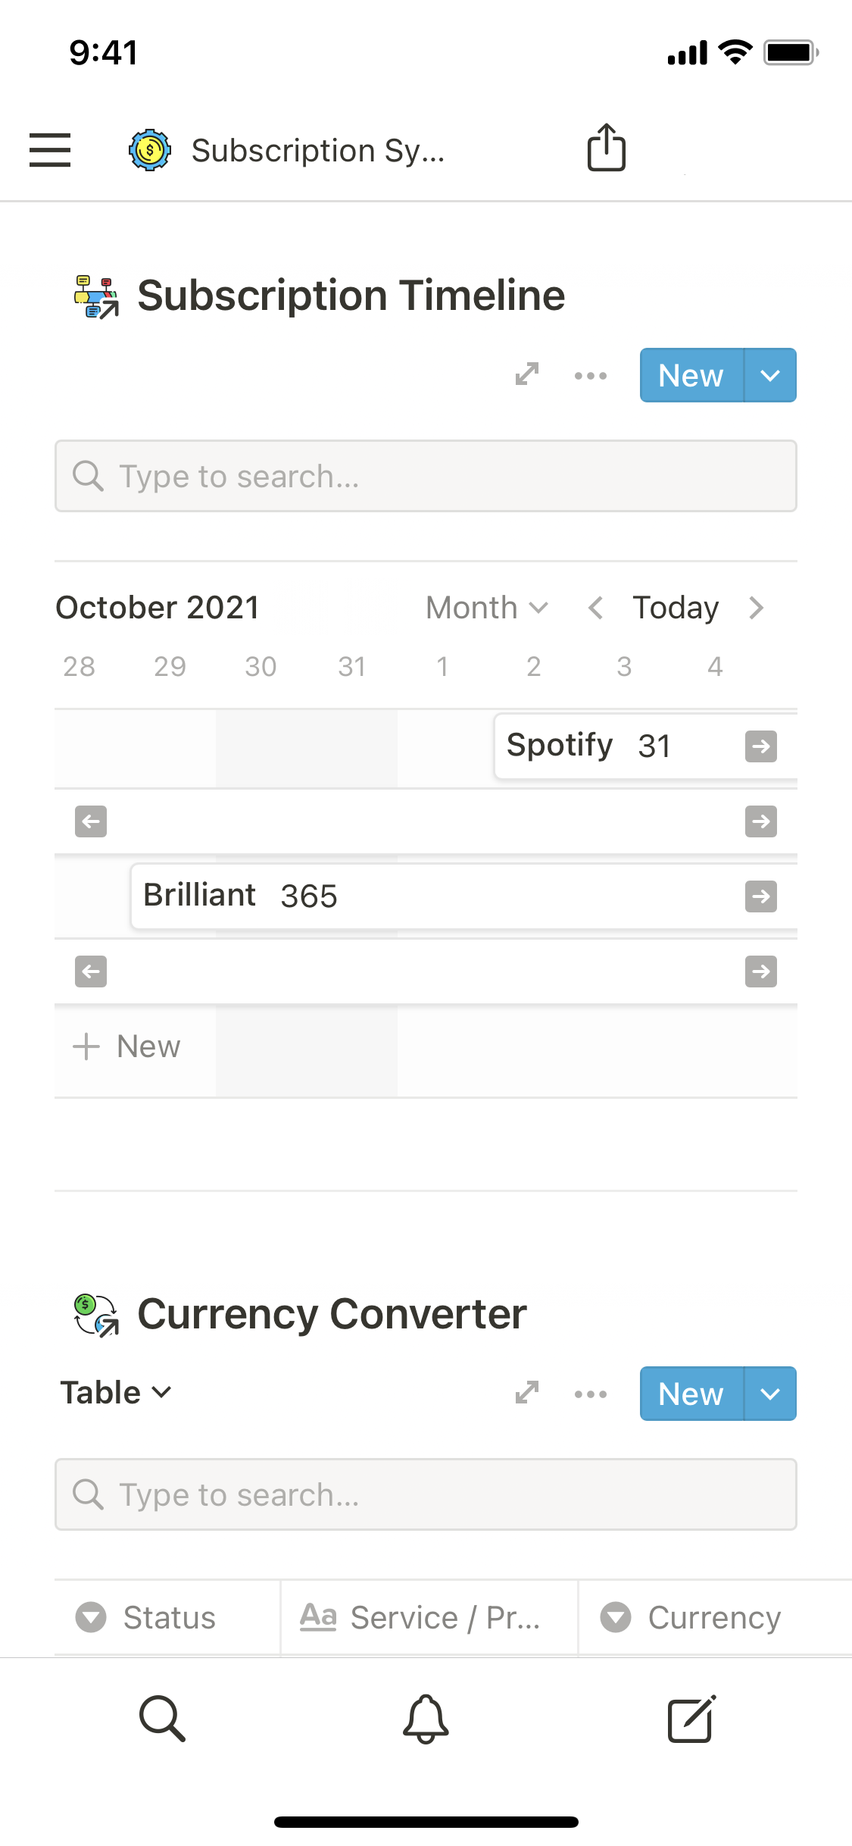Tap the compose new page icon
Viewport: 852px width, 1846px height.
click(x=691, y=1718)
